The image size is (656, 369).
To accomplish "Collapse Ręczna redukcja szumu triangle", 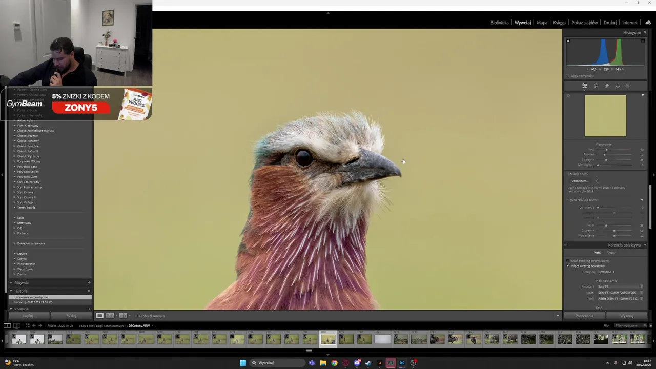I will pos(642,200).
